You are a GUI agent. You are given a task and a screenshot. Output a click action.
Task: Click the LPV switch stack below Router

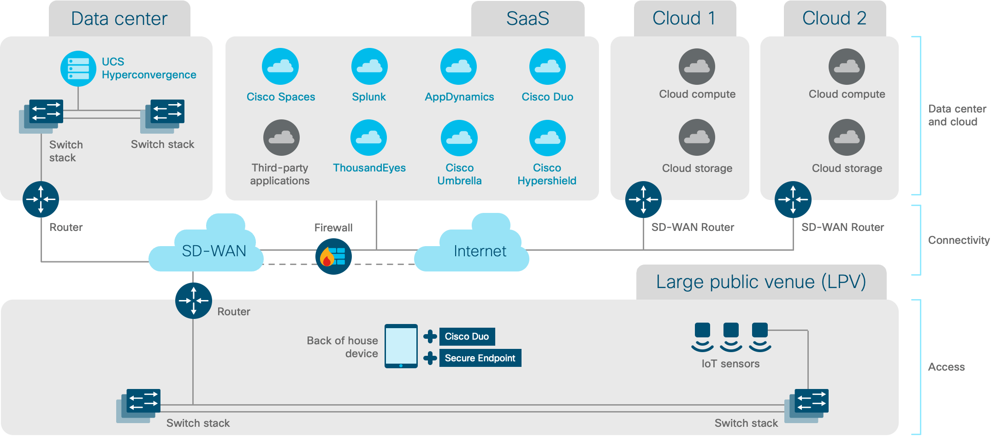click(x=138, y=406)
